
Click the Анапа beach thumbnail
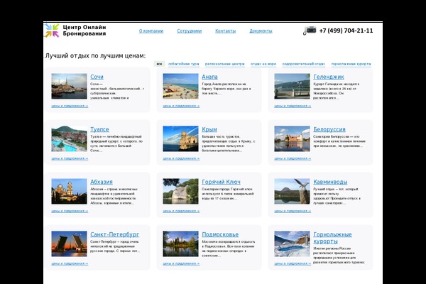[180, 86]
